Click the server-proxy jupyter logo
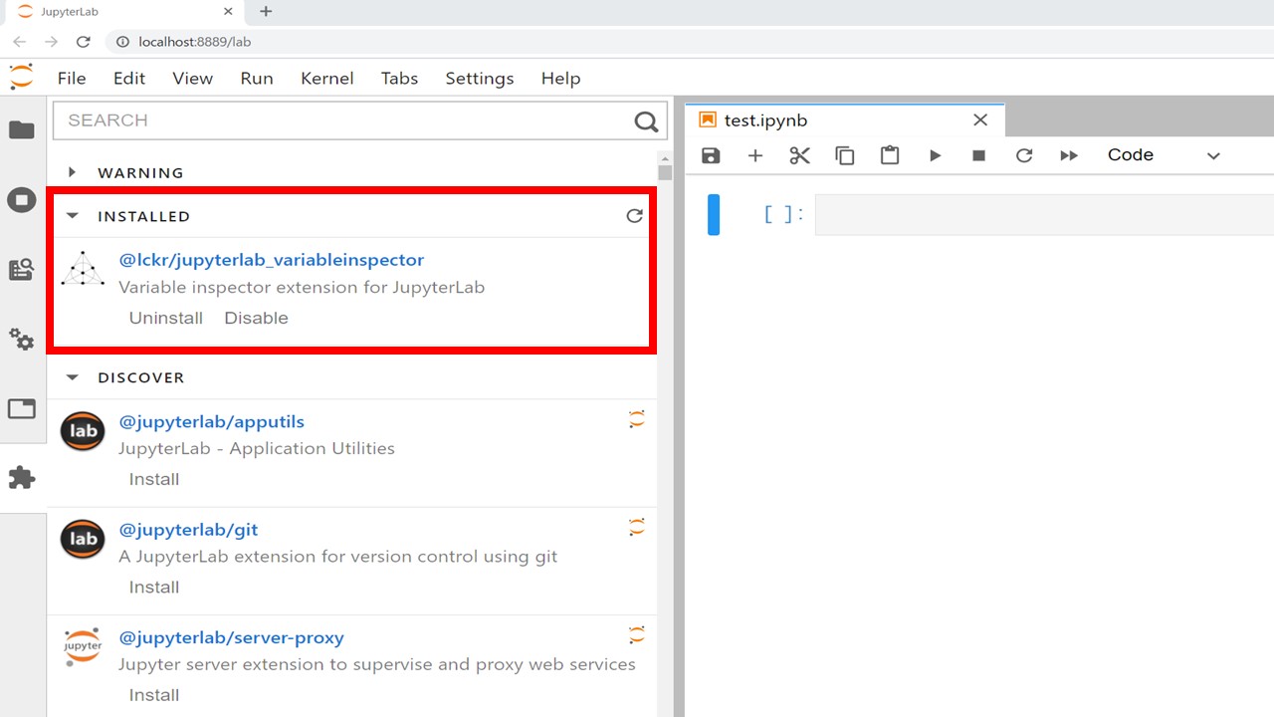 coord(83,646)
